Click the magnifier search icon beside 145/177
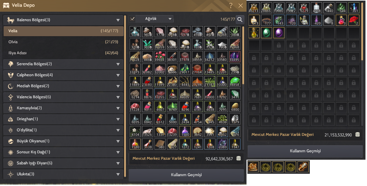This screenshot has width=367, height=186. 240,19
